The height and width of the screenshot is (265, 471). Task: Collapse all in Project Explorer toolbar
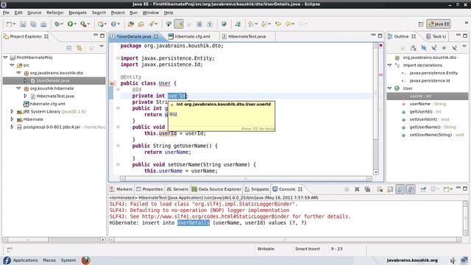pos(68,48)
